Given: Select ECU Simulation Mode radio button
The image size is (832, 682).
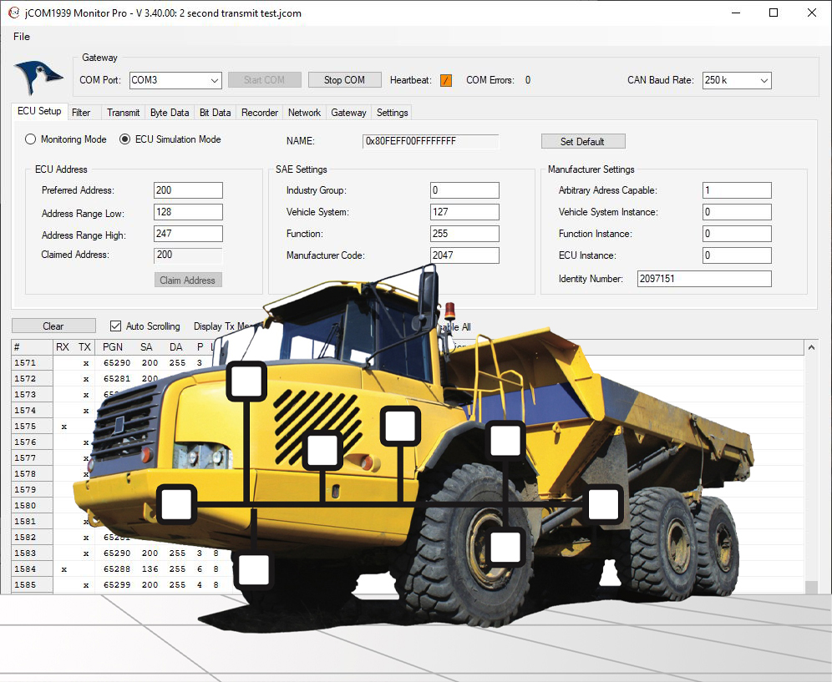Looking at the screenshot, I should tap(125, 139).
